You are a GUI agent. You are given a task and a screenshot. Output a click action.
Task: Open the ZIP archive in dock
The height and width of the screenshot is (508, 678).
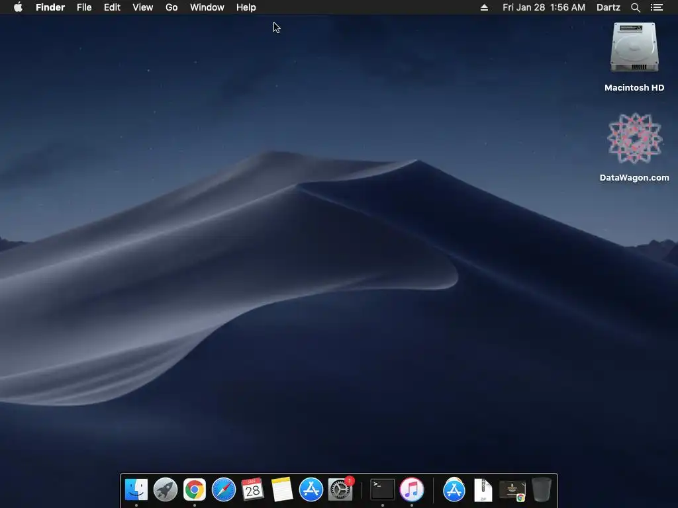point(483,490)
